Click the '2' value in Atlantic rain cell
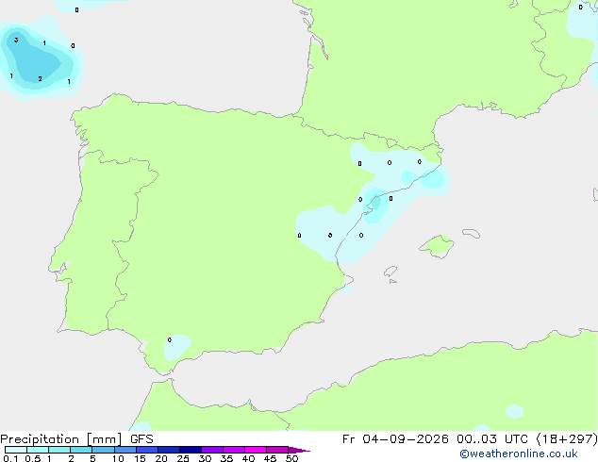Screen dimensions: 598x462 [x=40, y=79]
